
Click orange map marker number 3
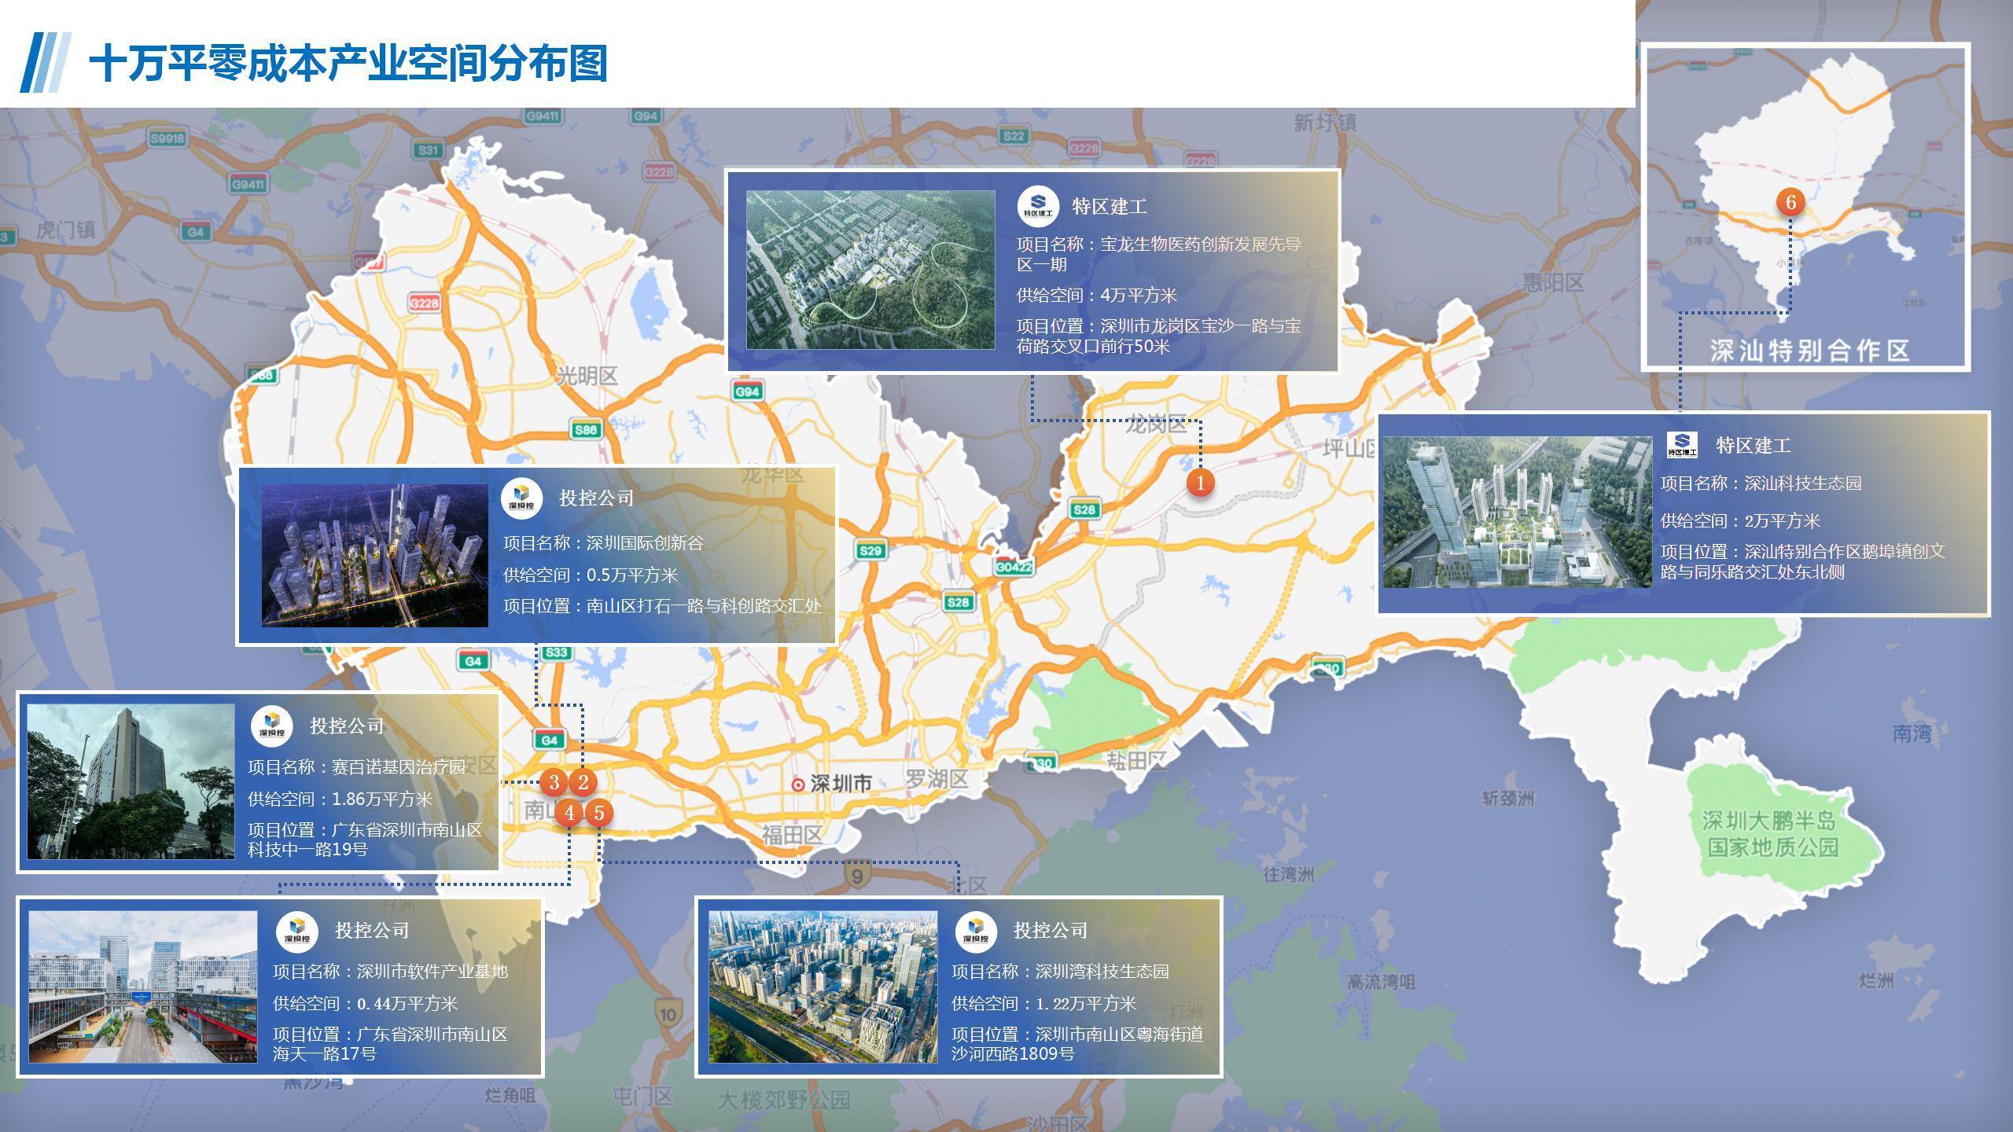tap(554, 782)
